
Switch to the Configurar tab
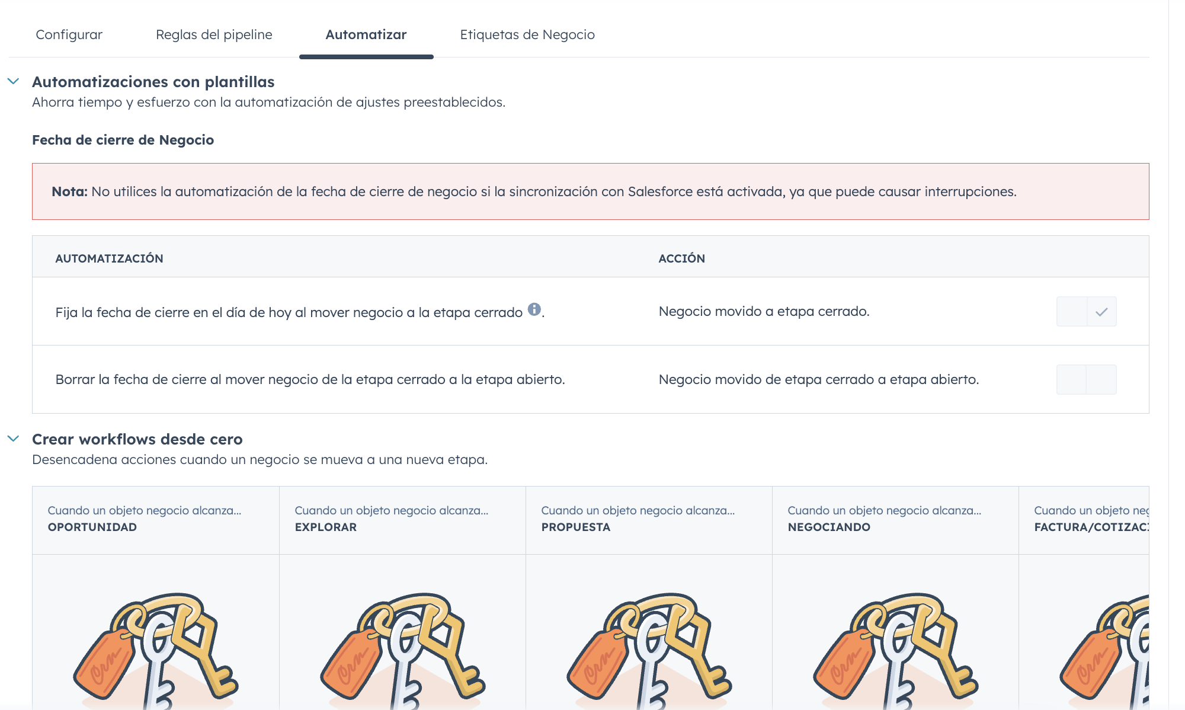pyautogui.click(x=69, y=34)
